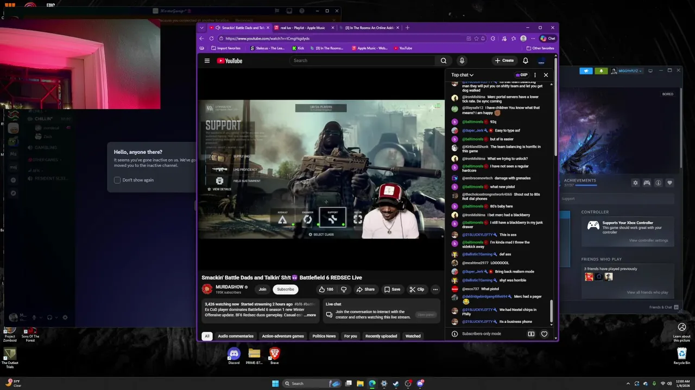This screenshot has height=390, width=695.
Task: Open the Create dropdown button on YouTube
Action: [504, 61]
